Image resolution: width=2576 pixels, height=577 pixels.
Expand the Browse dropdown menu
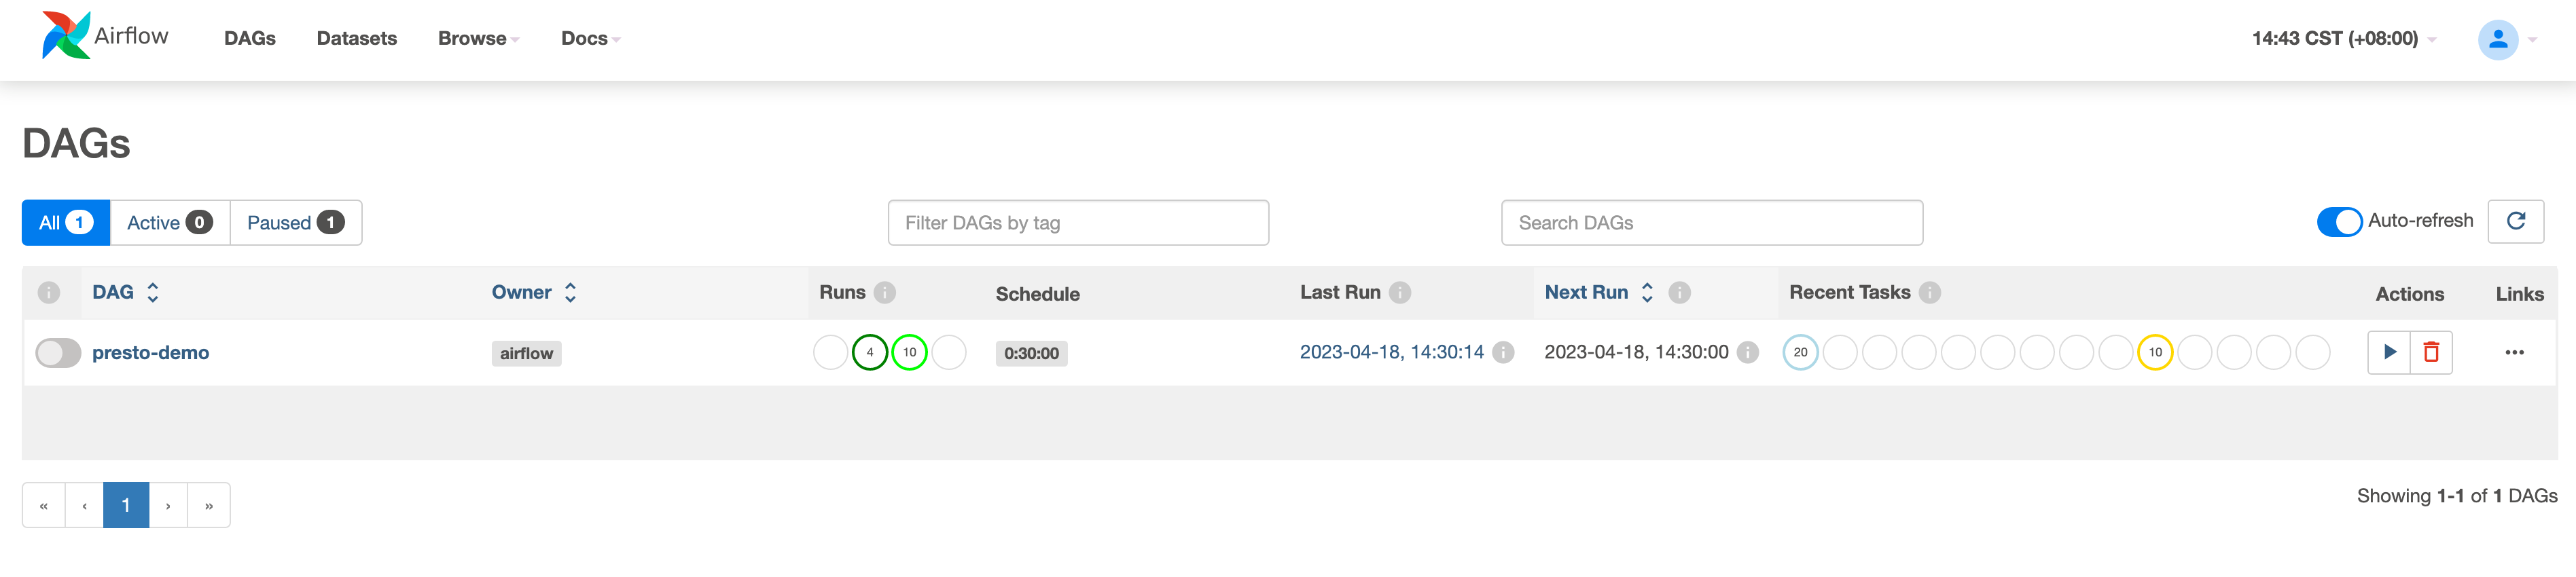(x=478, y=38)
